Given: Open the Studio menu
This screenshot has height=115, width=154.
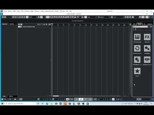Looking at the screenshot, I should click(x=42, y=11).
